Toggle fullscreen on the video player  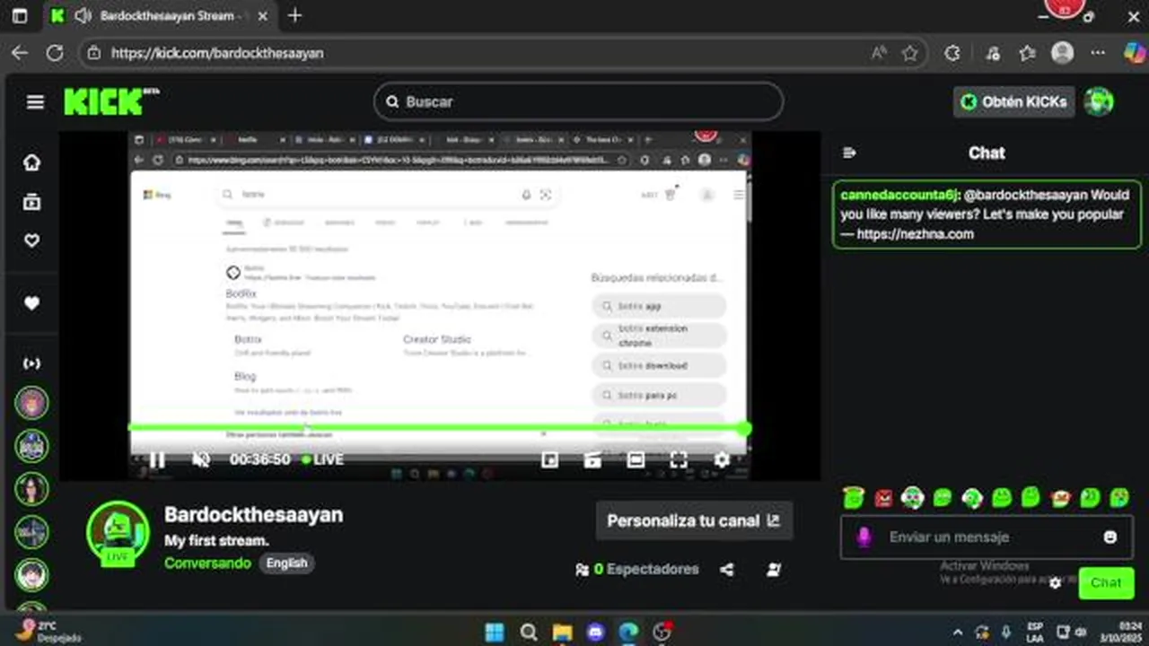pyautogui.click(x=679, y=459)
